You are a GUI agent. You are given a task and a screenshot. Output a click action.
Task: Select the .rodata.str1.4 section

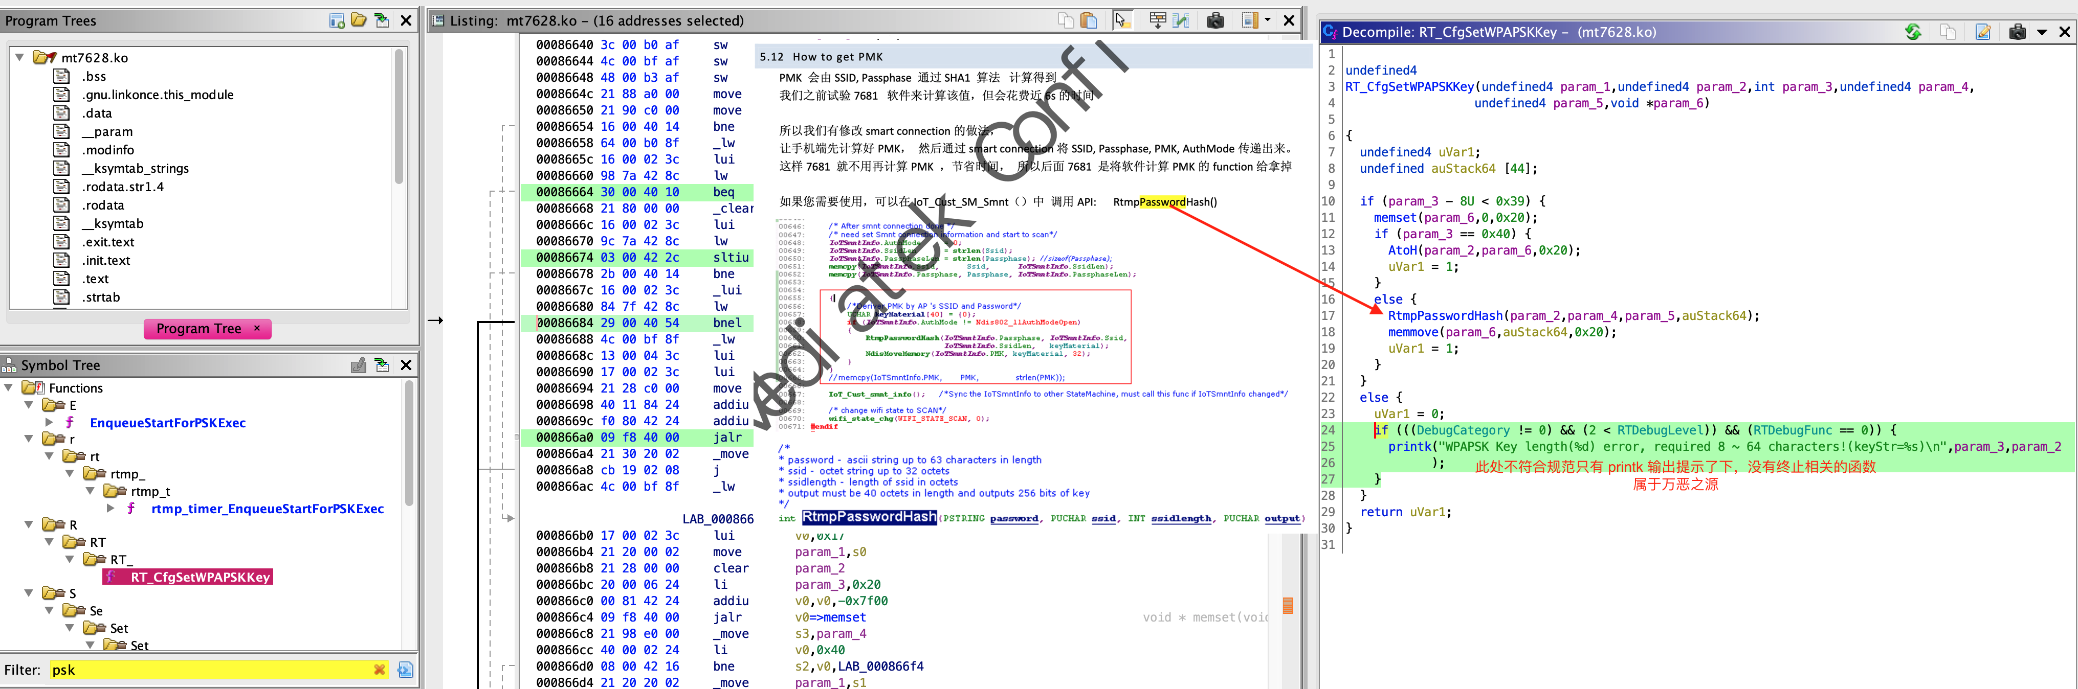click(x=123, y=187)
